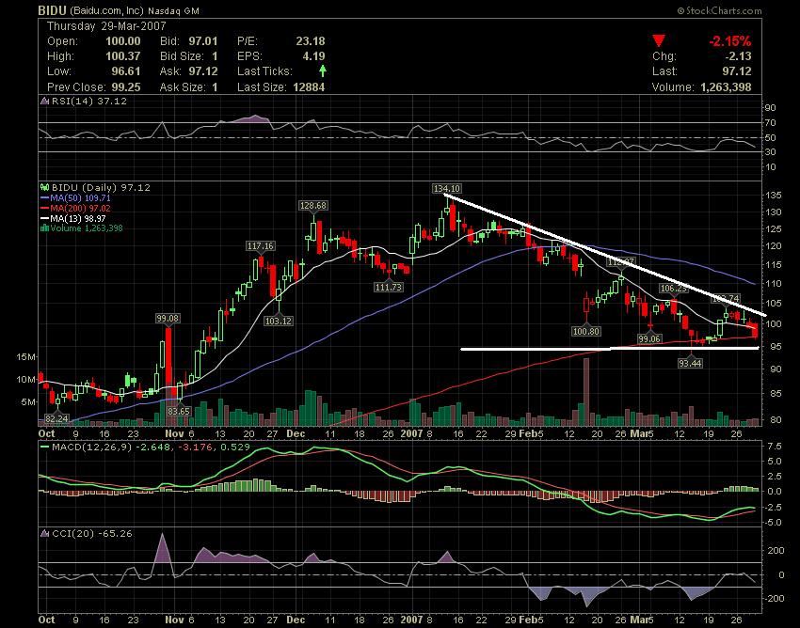The image size is (800, 628).
Task: Click the 'Ask:' label in the quote header
Action: coord(169,71)
